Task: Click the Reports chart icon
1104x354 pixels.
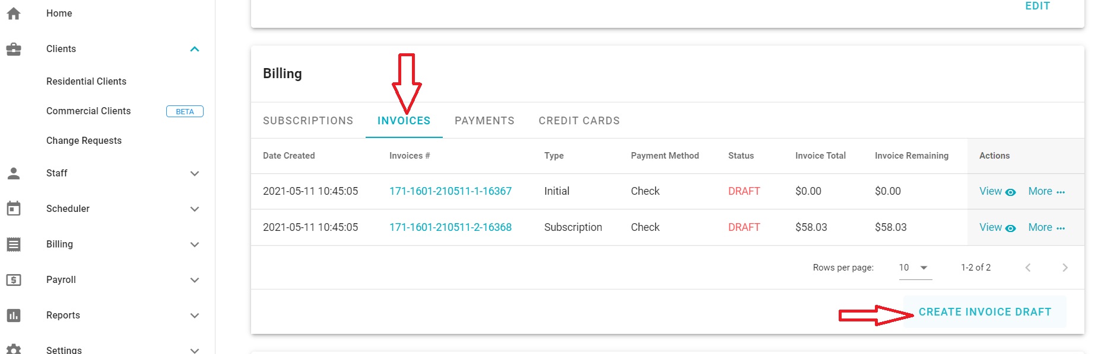Action: coord(14,316)
